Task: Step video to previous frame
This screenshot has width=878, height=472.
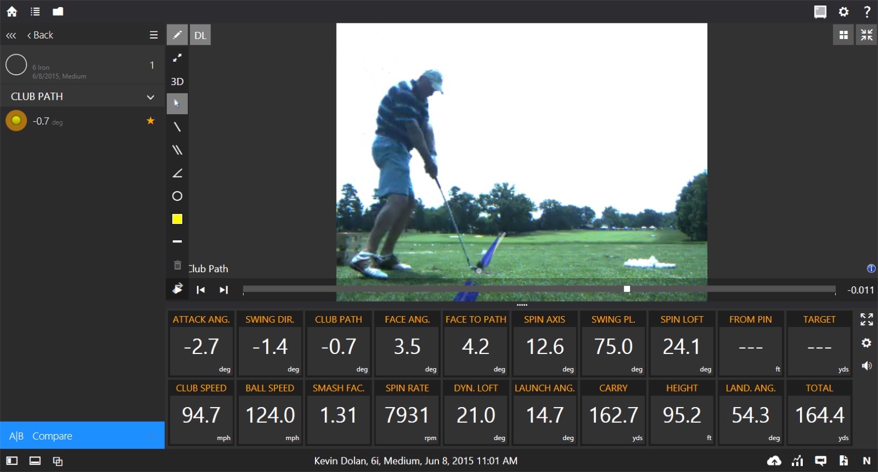Action: (x=200, y=290)
